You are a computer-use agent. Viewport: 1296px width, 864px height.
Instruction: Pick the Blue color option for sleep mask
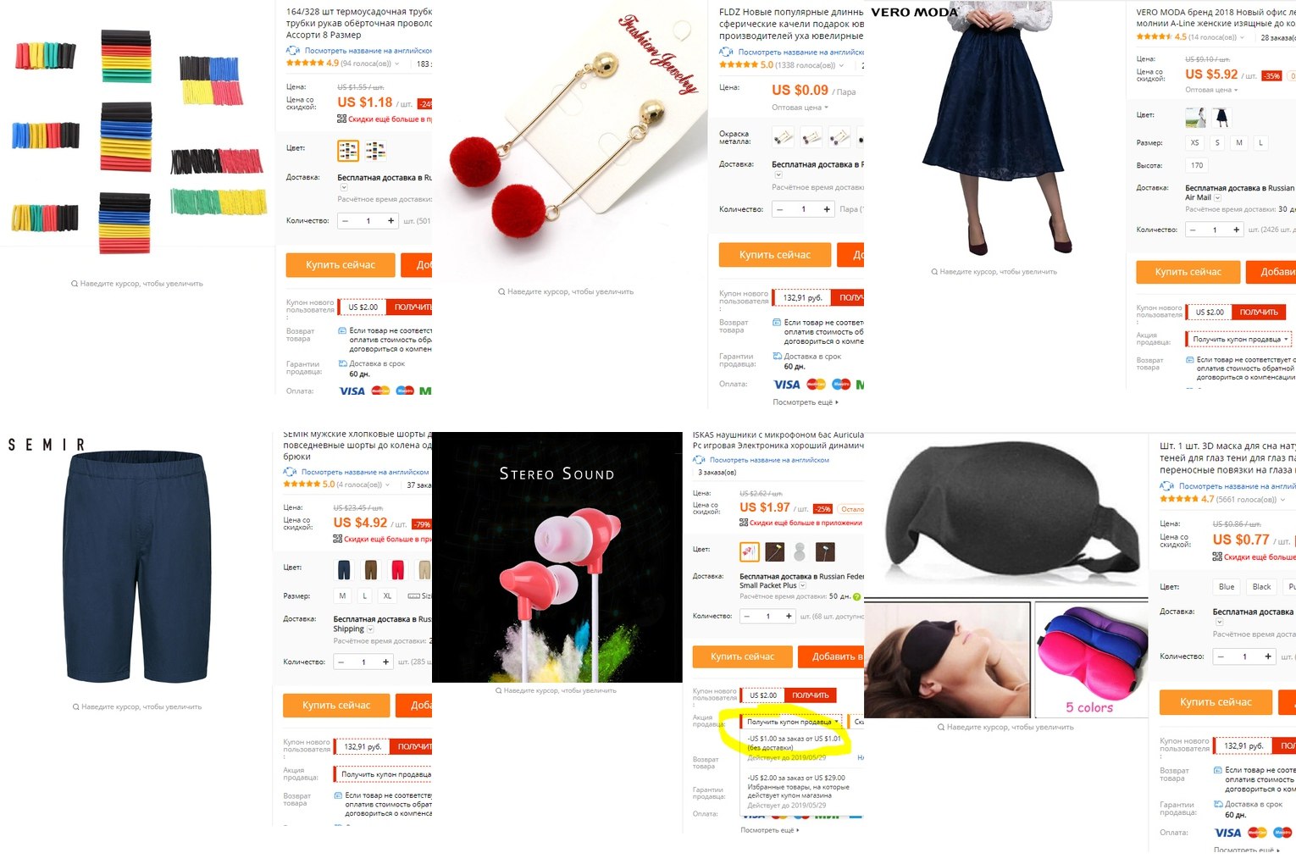point(1227,586)
